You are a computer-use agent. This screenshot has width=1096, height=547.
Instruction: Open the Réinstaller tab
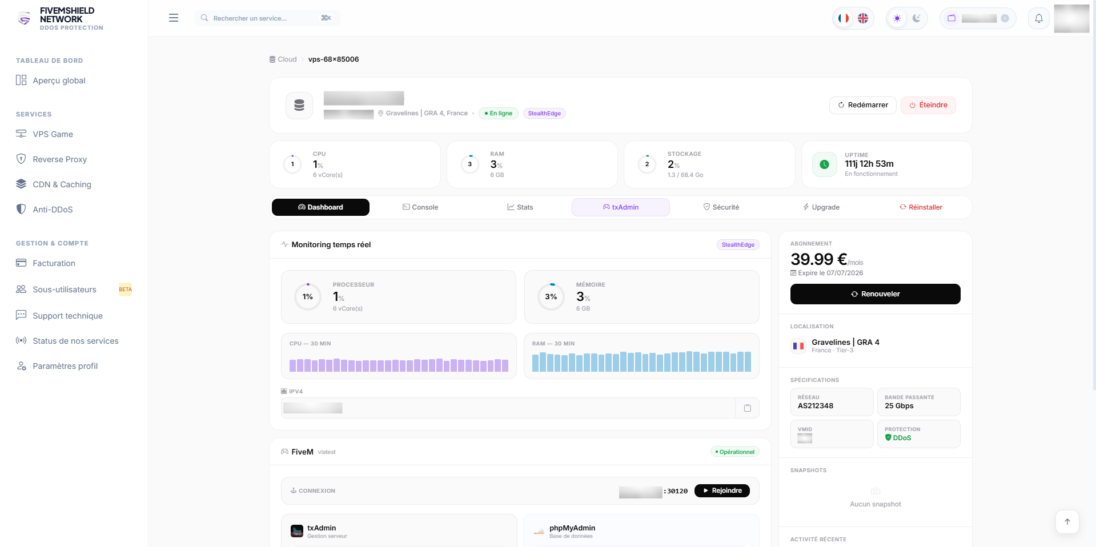(921, 207)
